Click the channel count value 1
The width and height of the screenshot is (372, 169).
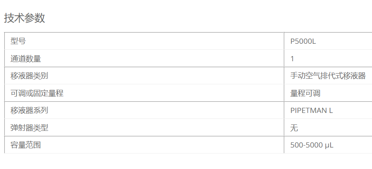[x=292, y=59]
